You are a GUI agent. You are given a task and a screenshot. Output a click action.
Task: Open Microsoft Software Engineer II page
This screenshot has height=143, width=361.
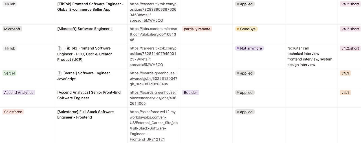click(85, 29)
